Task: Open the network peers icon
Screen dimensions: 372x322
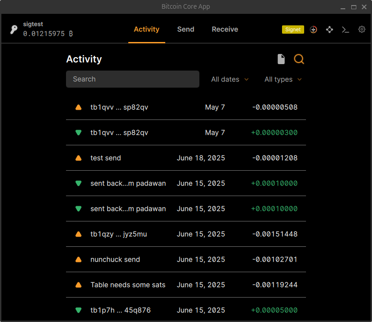Action: (x=330, y=30)
